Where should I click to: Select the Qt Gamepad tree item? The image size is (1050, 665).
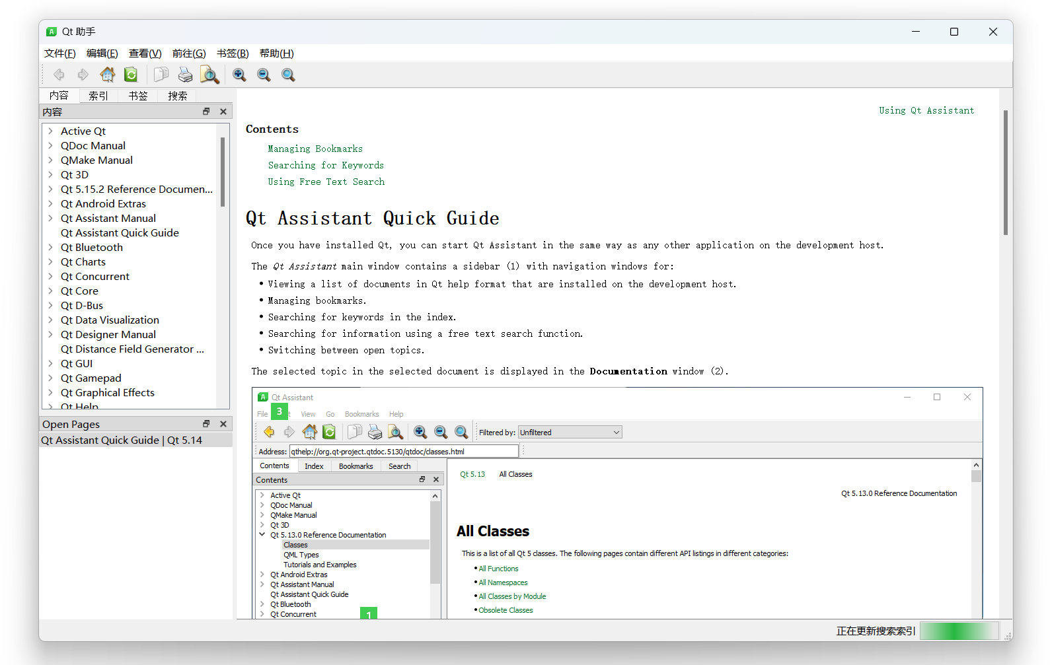point(91,378)
